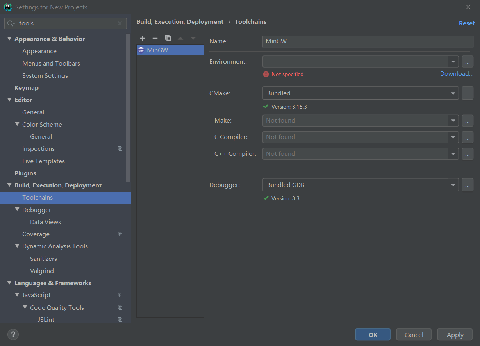
Task: Click browse button next to CMake field
Action: point(468,93)
